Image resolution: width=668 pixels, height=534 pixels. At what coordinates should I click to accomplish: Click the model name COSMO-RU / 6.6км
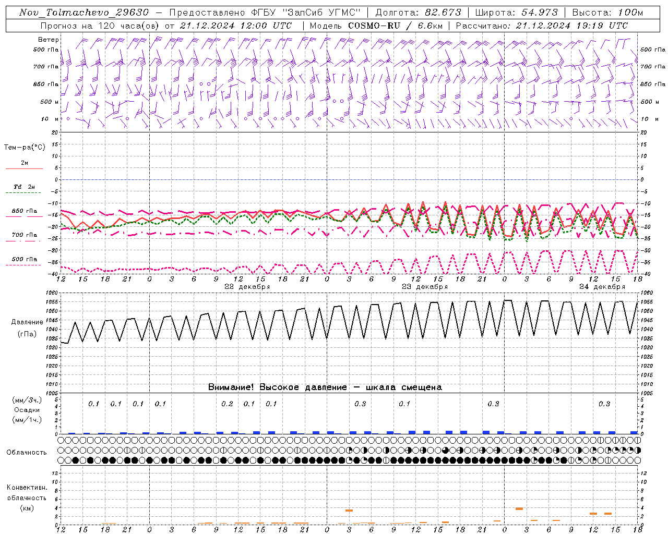tap(396, 26)
